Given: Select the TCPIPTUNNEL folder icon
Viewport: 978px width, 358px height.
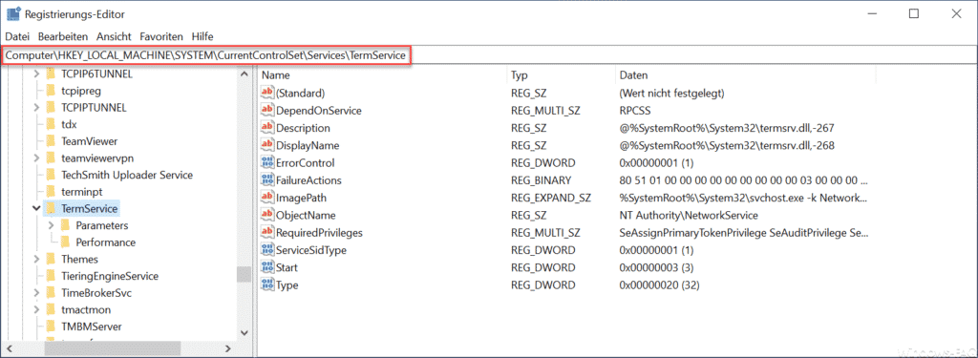Looking at the screenshot, I should coord(51,108).
